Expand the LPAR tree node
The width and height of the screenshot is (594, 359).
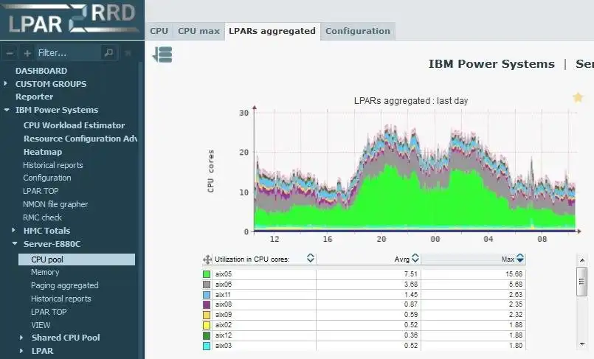pos(21,351)
